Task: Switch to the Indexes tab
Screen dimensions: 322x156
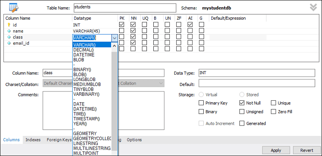Action: pyautogui.click(x=33, y=140)
